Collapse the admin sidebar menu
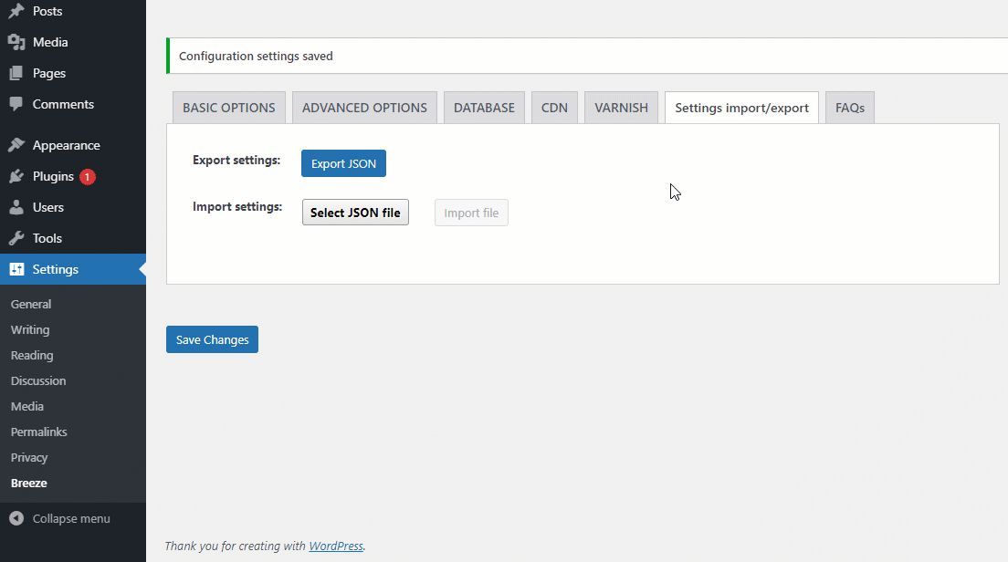The width and height of the screenshot is (1008, 562). click(71, 518)
